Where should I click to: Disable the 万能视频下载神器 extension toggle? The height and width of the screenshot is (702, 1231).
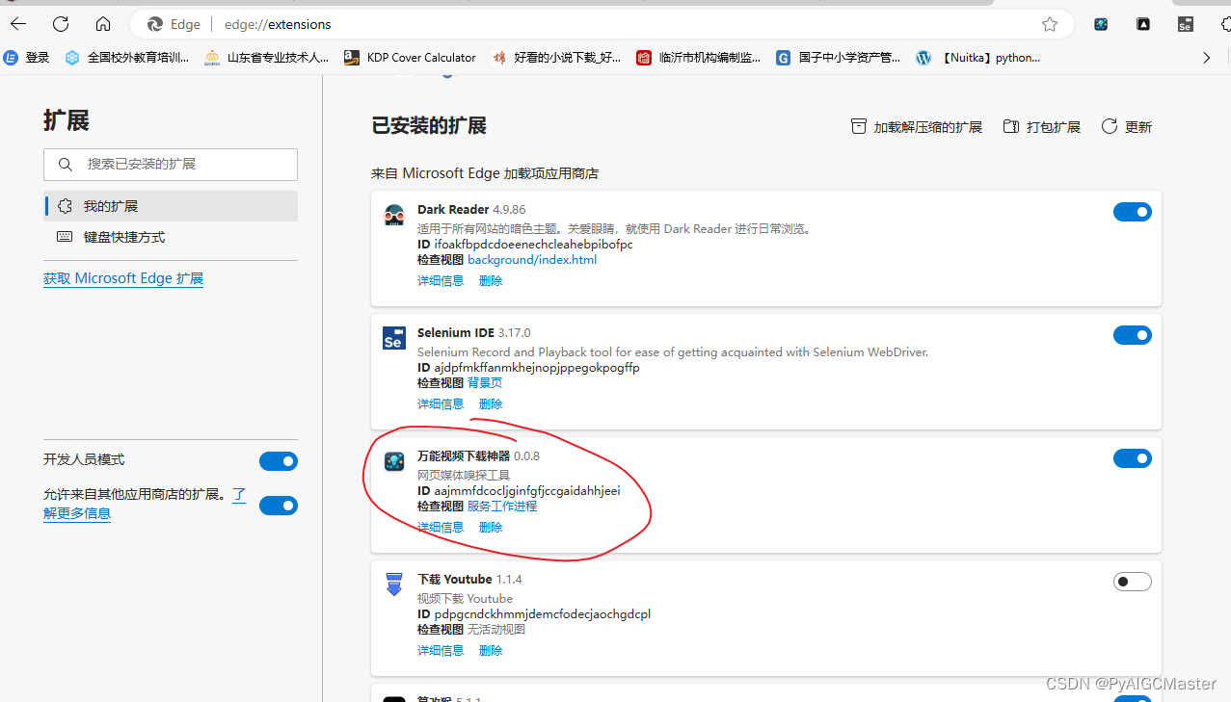[1133, 458]
